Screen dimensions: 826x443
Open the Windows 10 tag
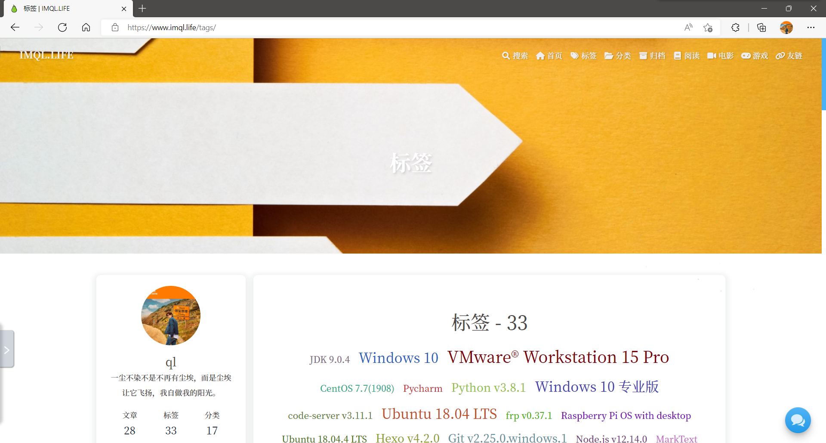pyautogui.click(x=398, y=358)
